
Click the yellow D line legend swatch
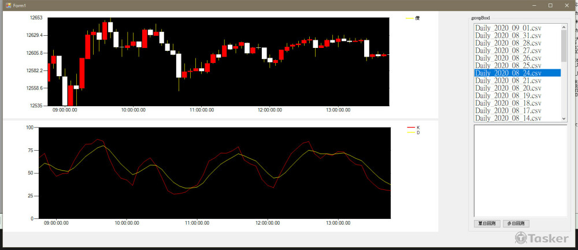pyautogui.click(x=410, y=133)
